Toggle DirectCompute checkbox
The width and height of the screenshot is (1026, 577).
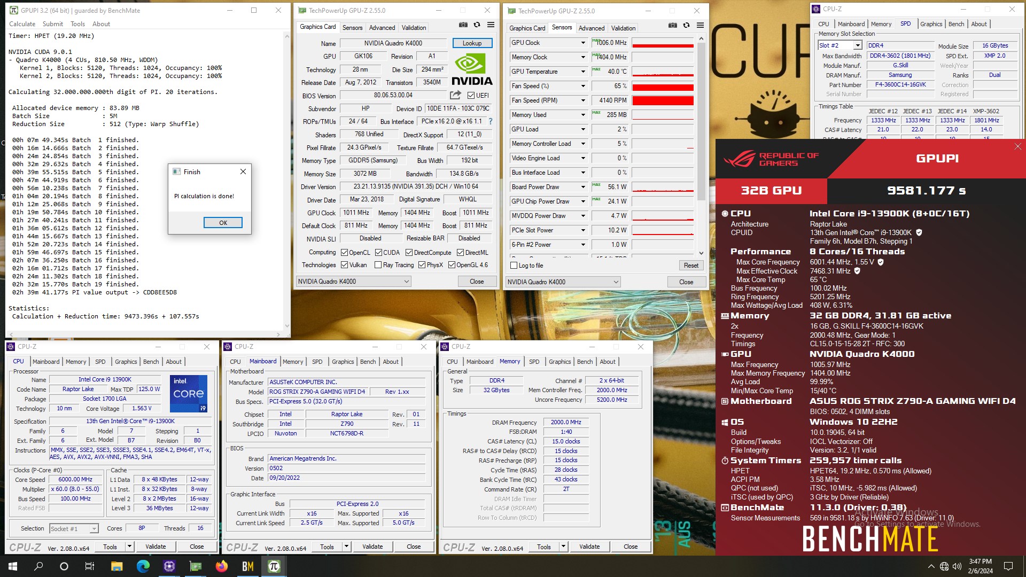tap(409, 253)
